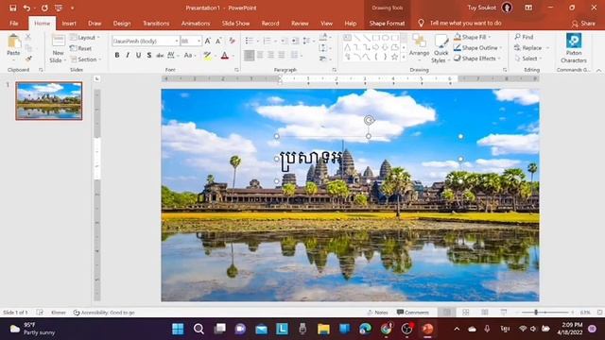
Task: Start slideshow from the quick access toolbar
Action: click(59, 8)
